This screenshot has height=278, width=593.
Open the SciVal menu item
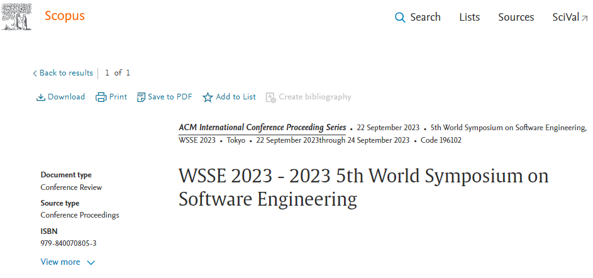pos(565,18)
